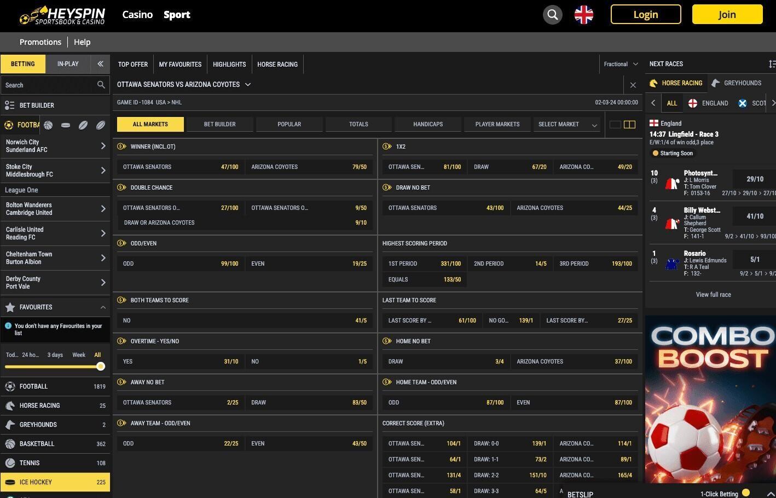Switch markets to two-column layout

[630, 125]
